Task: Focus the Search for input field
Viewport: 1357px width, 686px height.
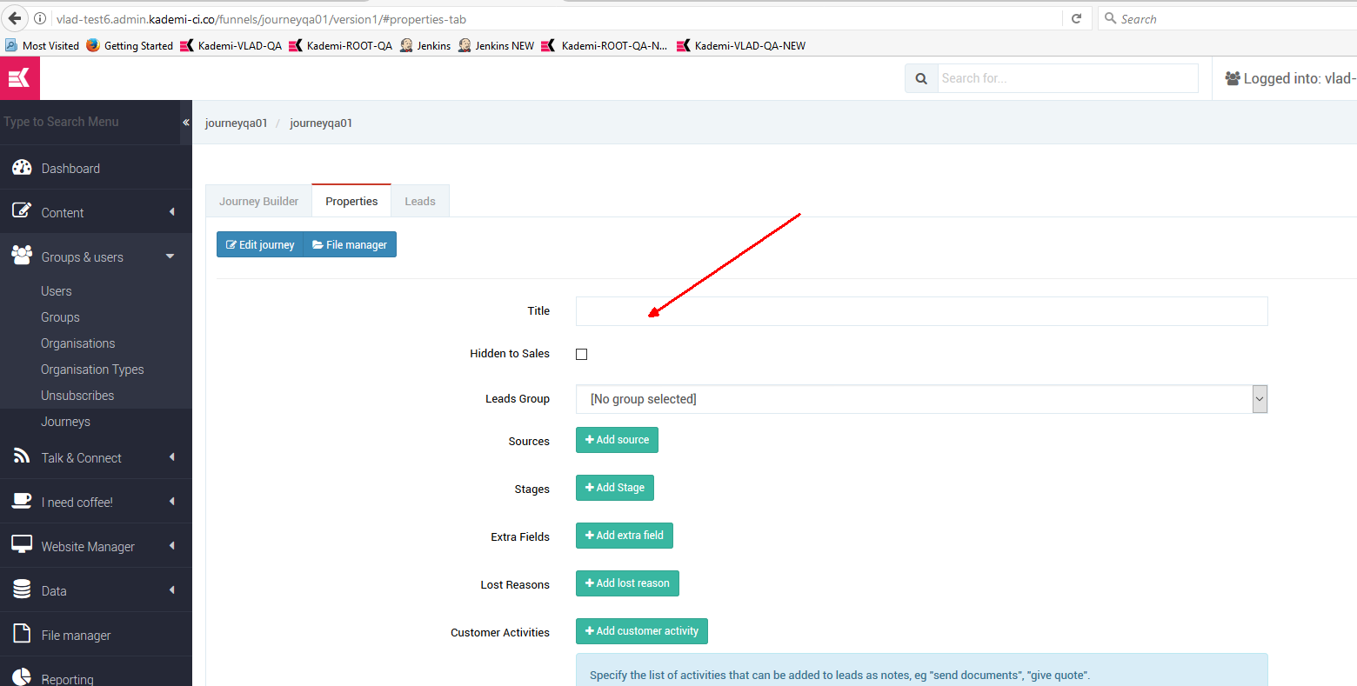Action: [1067, 78]
